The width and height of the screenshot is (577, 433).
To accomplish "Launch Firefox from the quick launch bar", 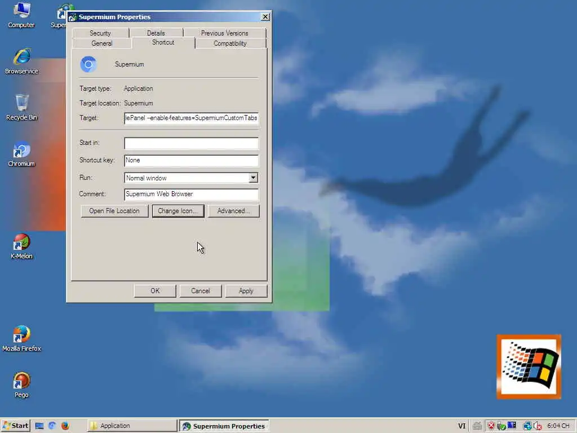I will (x=65, y=426).
